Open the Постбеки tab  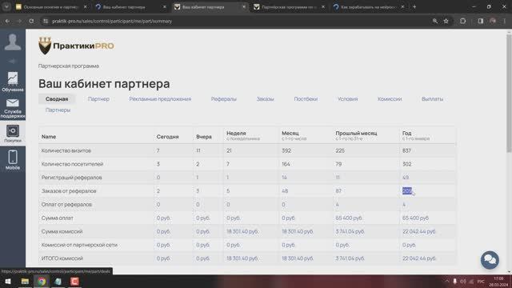pos(306,99)
